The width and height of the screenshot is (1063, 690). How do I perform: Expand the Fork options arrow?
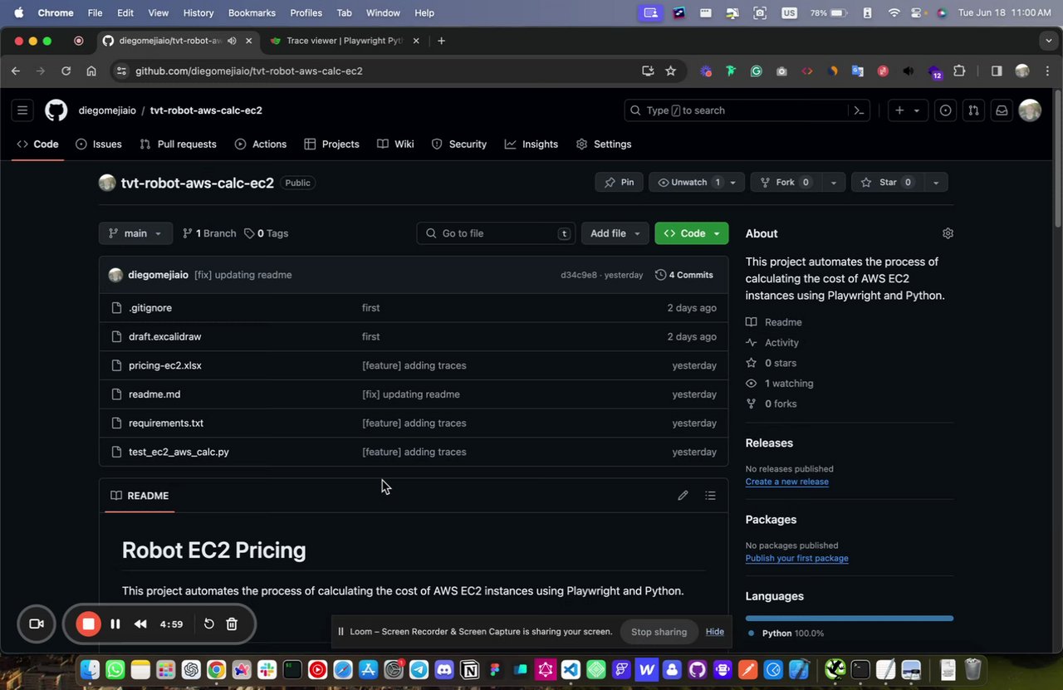click(833, 183)
